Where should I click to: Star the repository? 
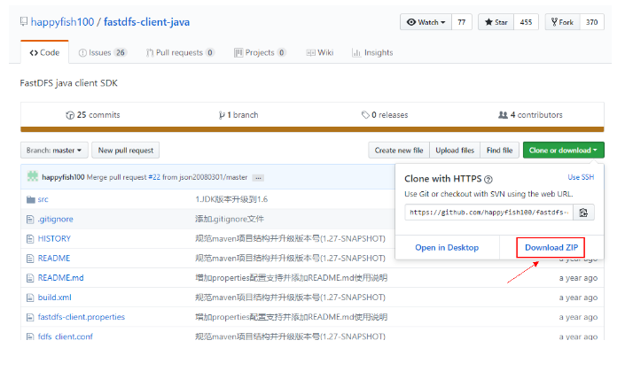click(496, 22)
